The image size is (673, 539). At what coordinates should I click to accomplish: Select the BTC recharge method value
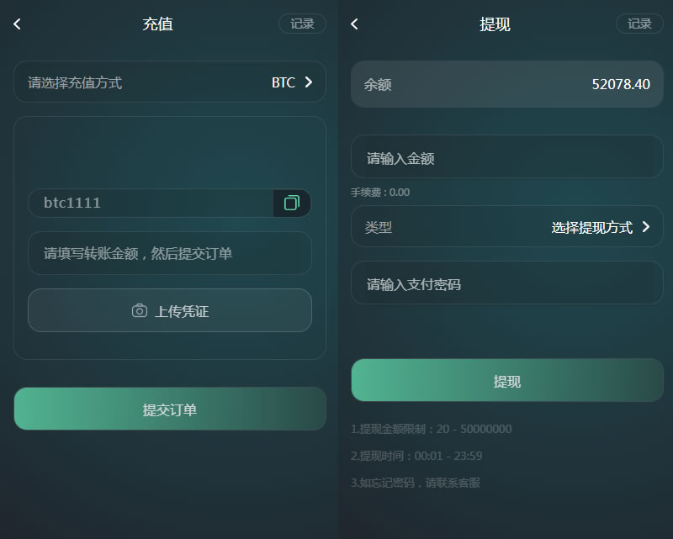click(x=284, y=82)
